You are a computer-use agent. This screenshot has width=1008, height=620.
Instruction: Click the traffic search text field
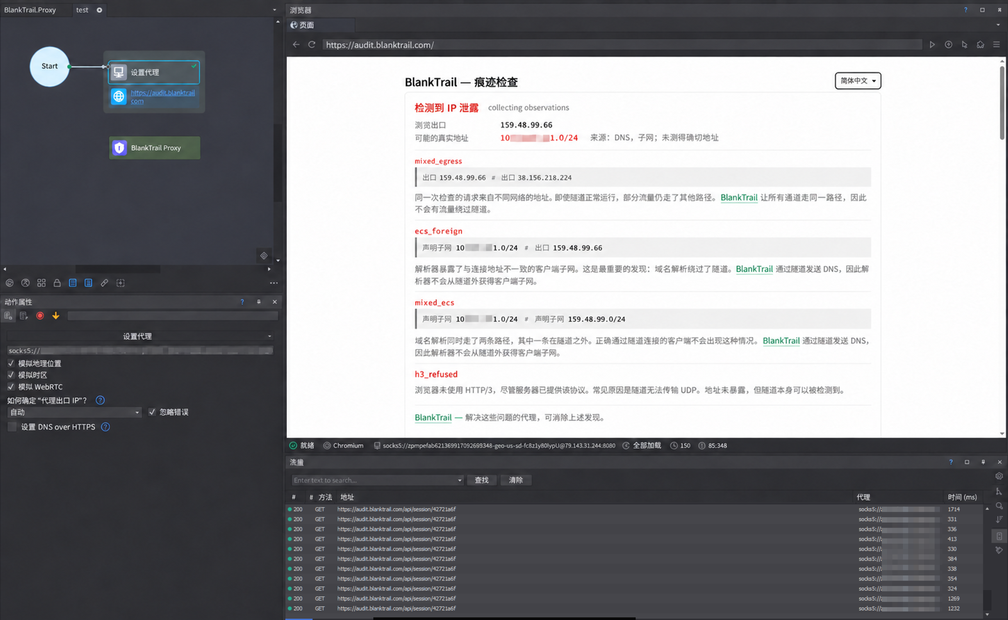tap(374, 480)
